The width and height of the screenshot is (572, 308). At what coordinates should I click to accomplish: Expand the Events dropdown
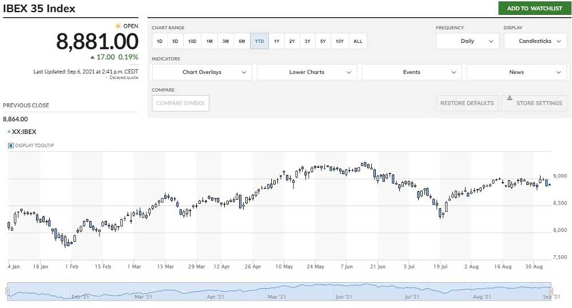pos(411,72)
